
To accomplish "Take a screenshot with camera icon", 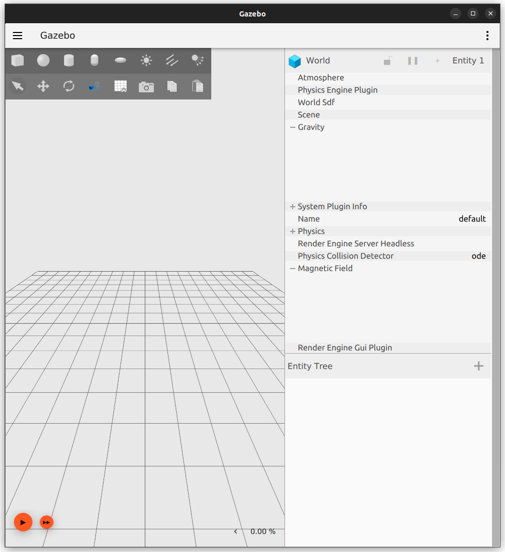I will coord(146,87).
